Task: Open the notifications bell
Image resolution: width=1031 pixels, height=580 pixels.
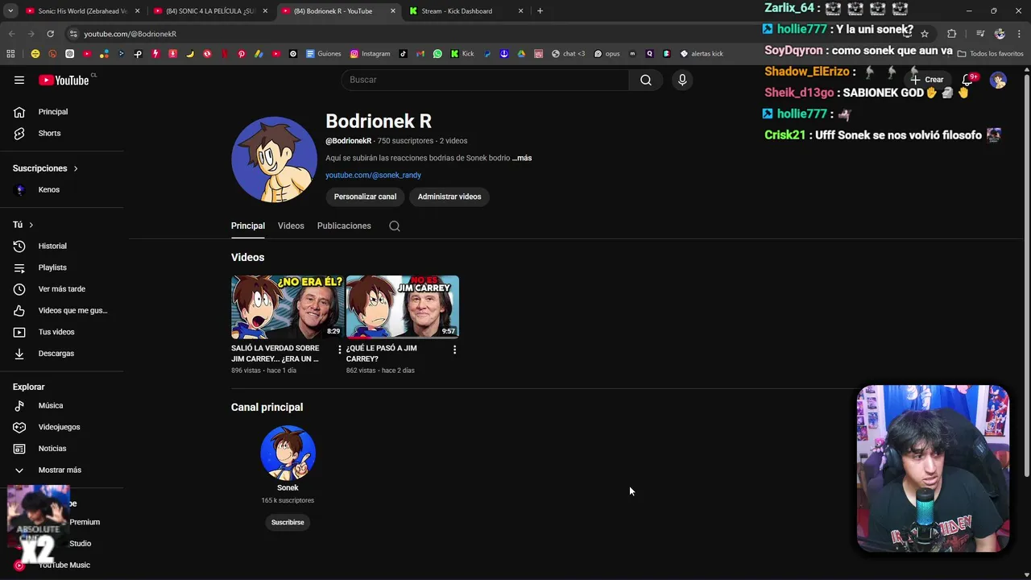Action: [x=968, y=80]
